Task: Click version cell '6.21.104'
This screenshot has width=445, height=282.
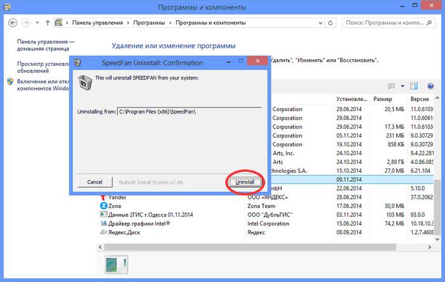Action: pos(420,171)
